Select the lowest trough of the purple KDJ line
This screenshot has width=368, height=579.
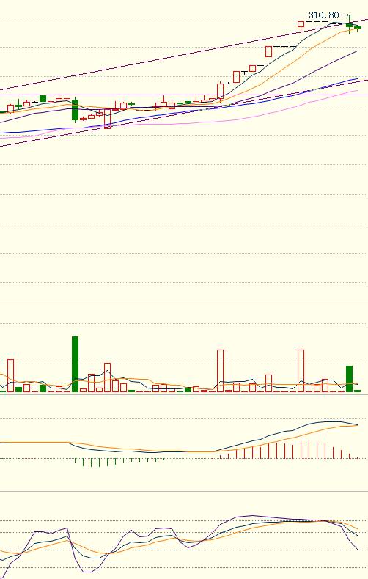[x=87, y=572]
